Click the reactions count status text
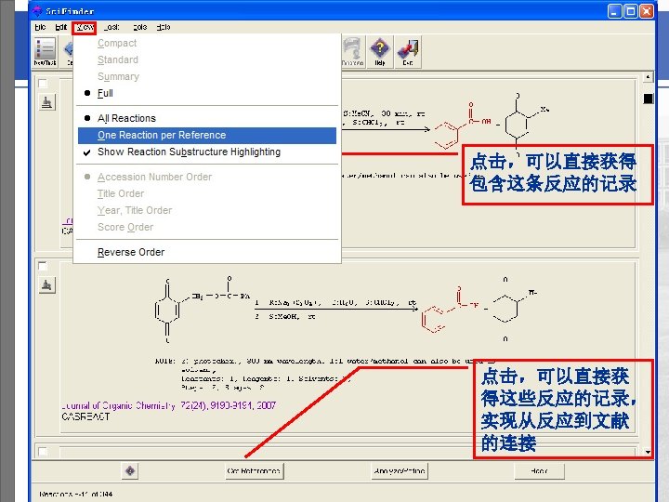Viewport: 669px width, 502px height. tap(75, 494)
